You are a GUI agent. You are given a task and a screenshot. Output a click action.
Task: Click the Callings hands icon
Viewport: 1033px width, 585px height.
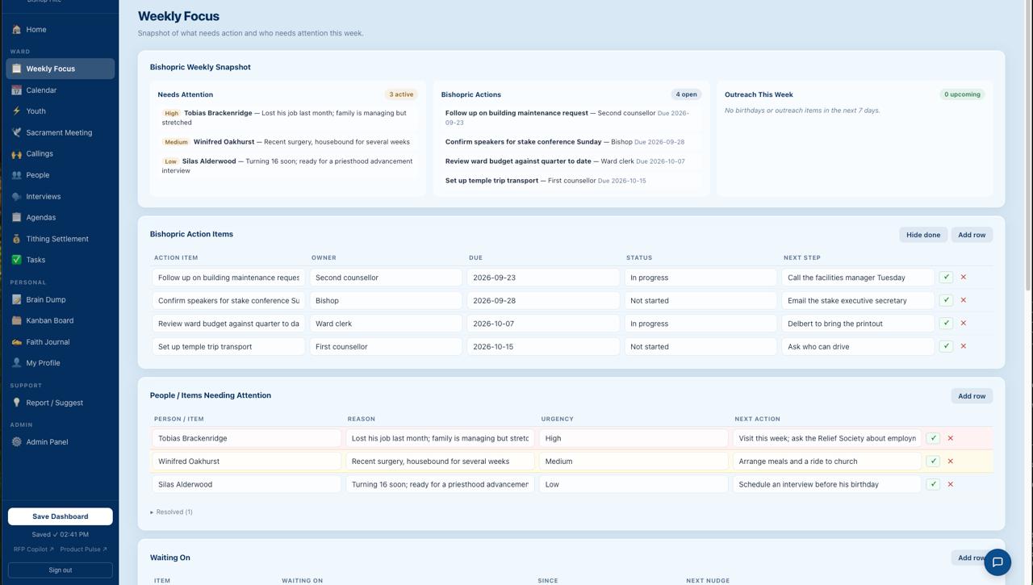point(16,153)
